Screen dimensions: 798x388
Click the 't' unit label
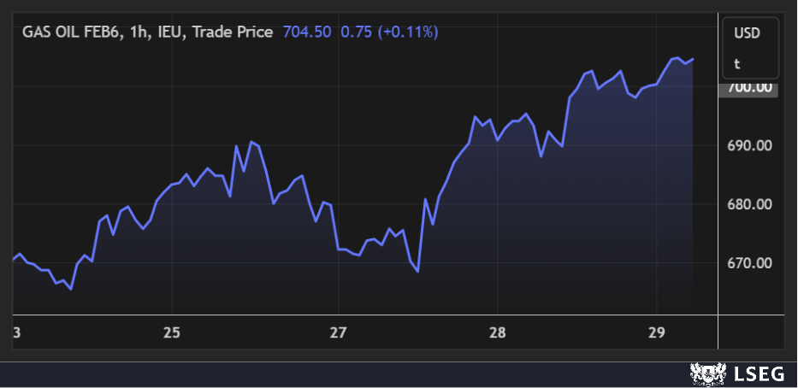[736, 63]
